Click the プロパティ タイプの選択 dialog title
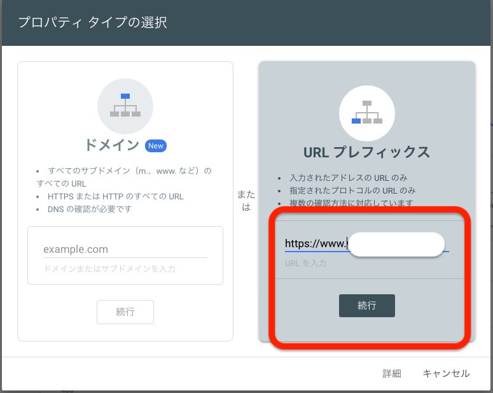The image size is (493, 393). pos(93,23)
